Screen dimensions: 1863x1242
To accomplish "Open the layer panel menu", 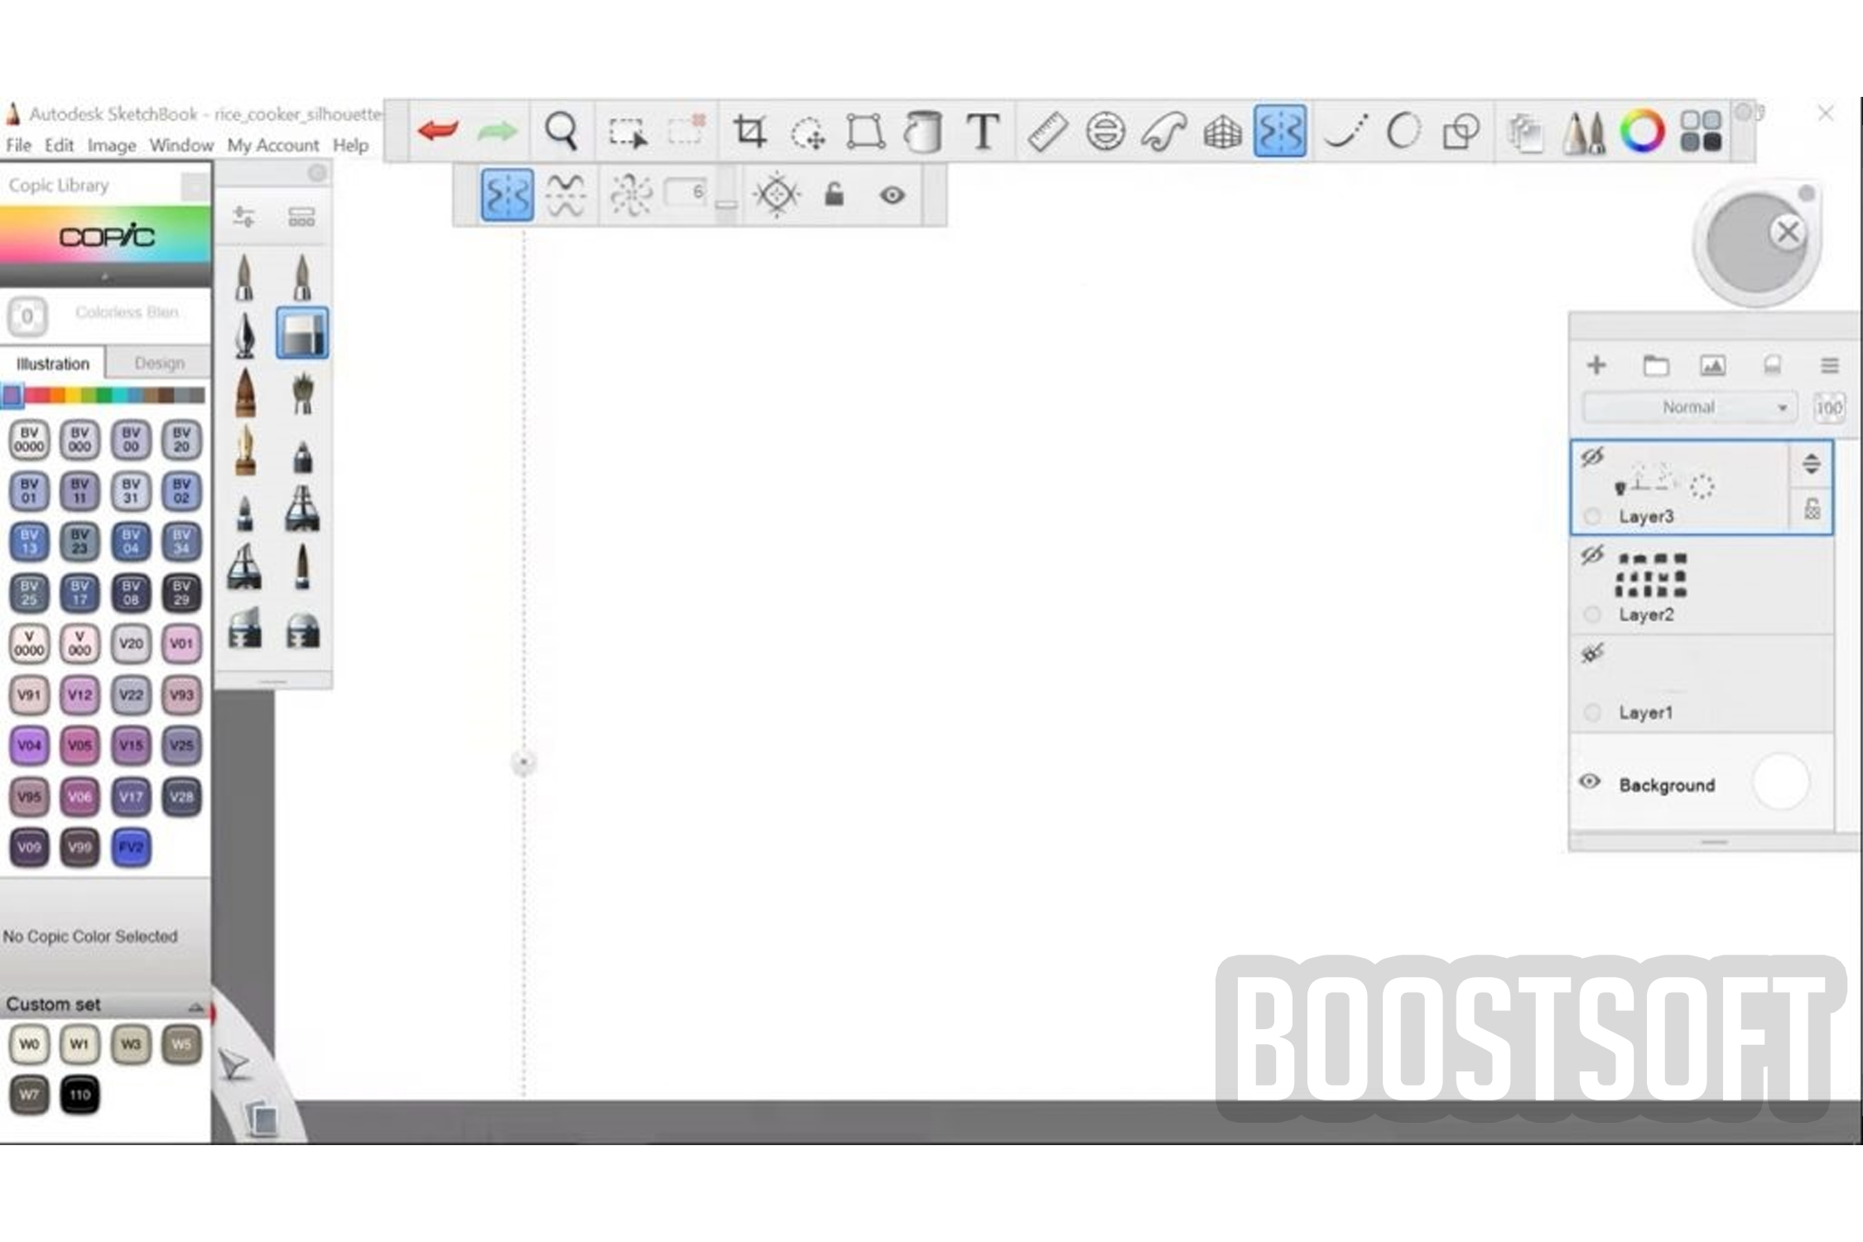I will click(1829, 365).
